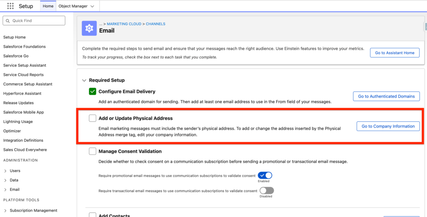Expand the Subscription Management item
This screenshot has width=427, height=217.
pyautogui.click(x=5, y=210)
